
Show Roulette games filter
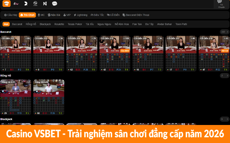(59, 24)
